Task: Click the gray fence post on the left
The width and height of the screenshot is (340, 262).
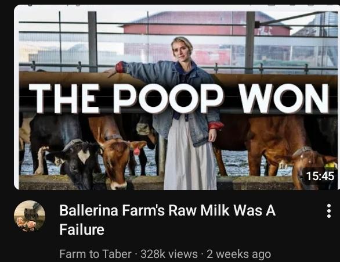Action: [x=93, y=42]
